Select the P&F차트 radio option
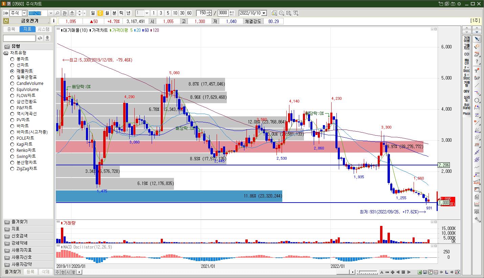Viewport: 484px width, 278px height. (12, 108)
